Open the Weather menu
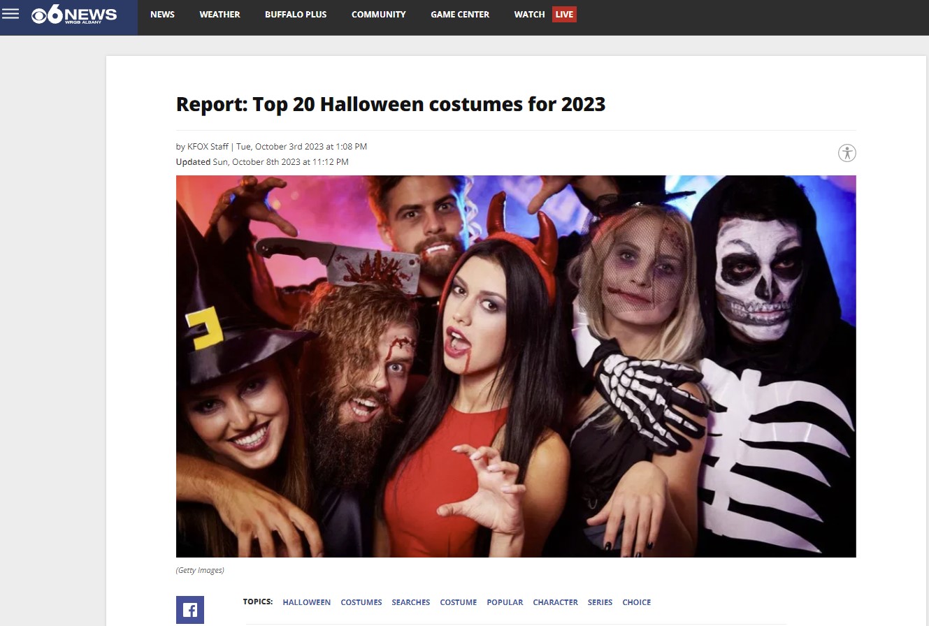 219,15
